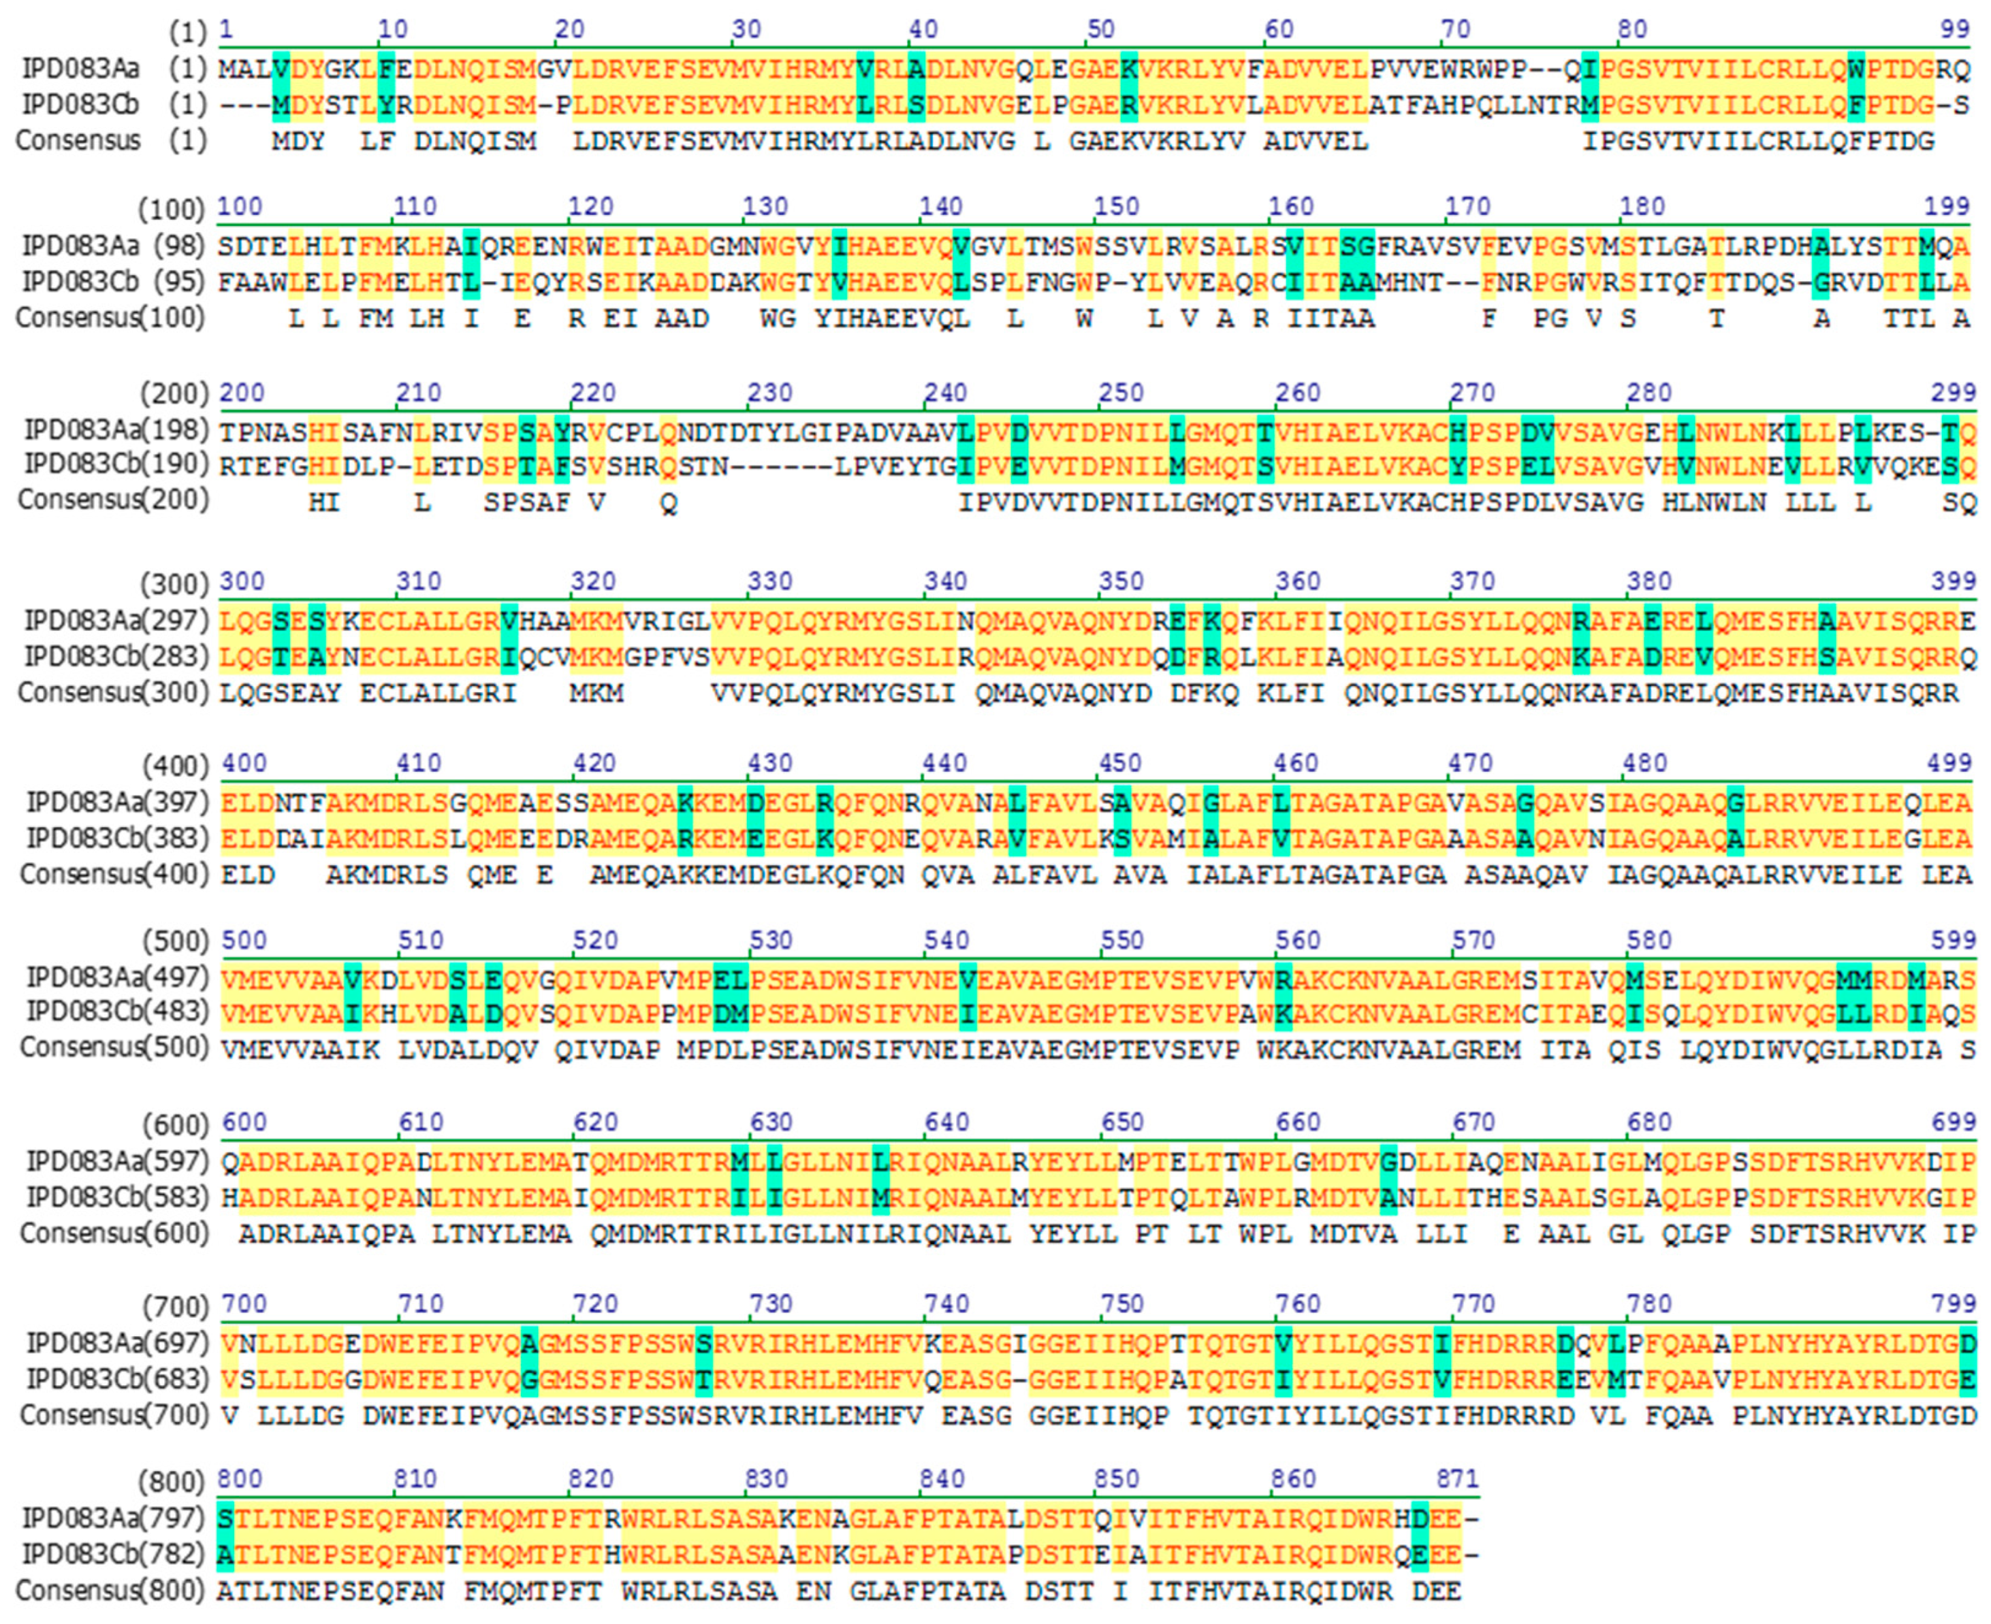
Task: Click ruler position number 20
Action: 570,29
